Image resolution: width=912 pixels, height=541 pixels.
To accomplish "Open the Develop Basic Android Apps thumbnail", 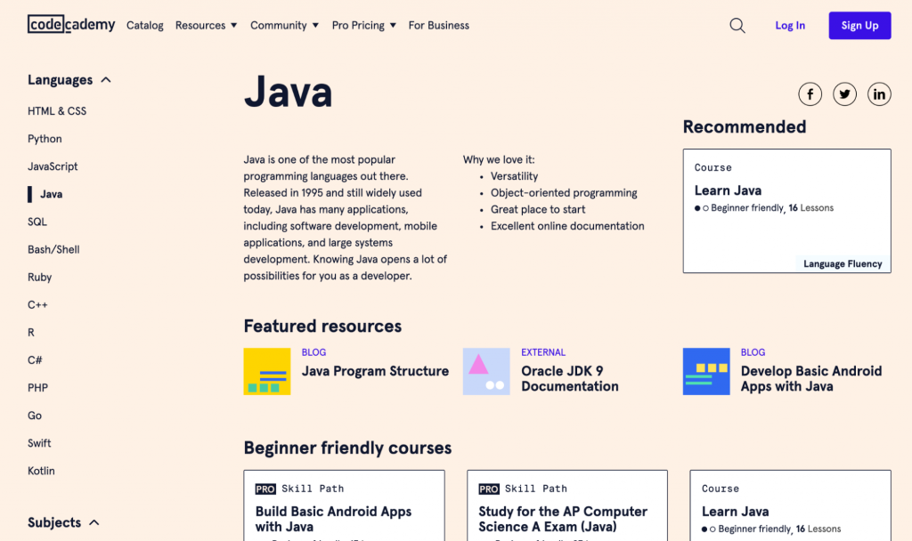I will coord(706,370).
